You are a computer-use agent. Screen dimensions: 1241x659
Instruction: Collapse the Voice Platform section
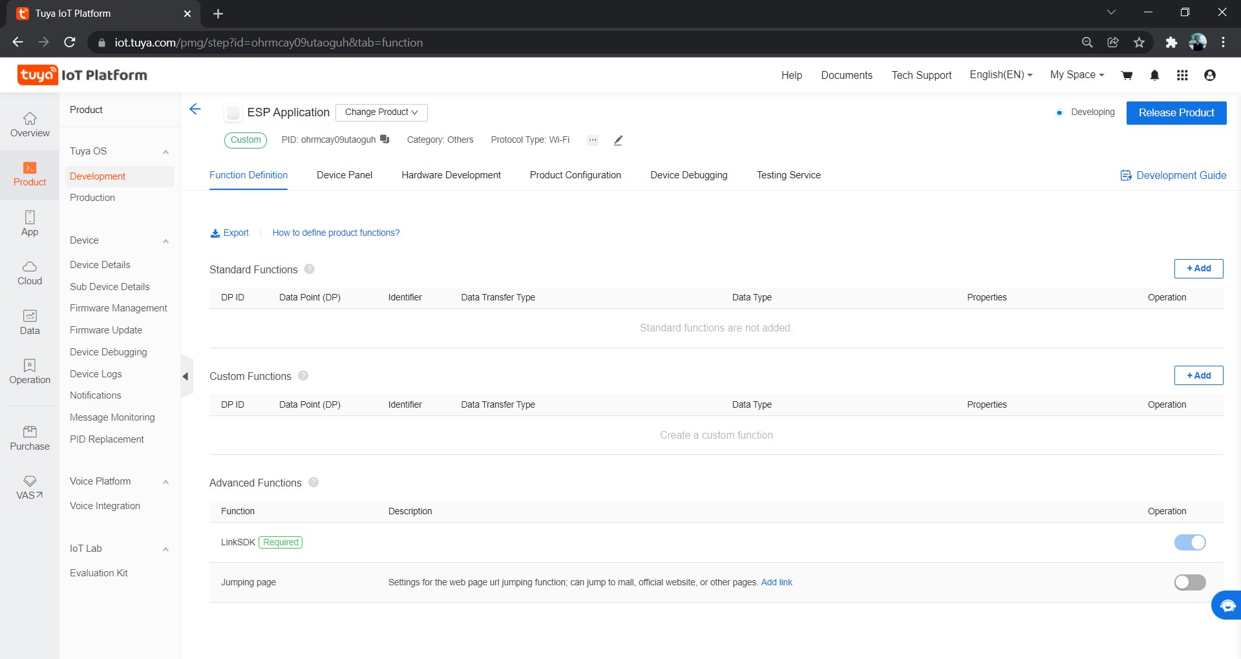point(166,482)
